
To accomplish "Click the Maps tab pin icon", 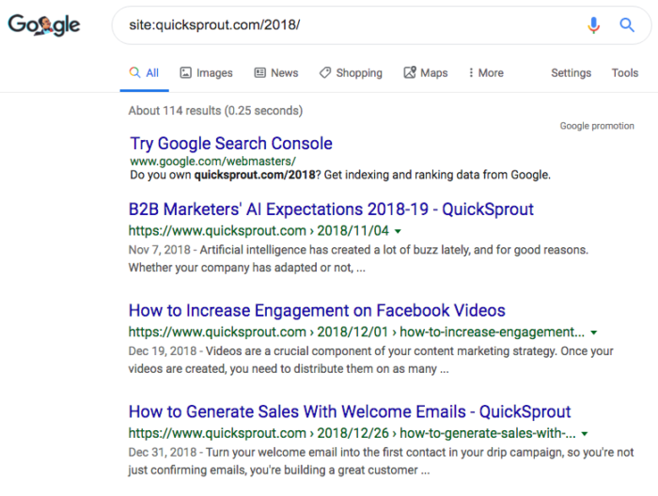I will pyautogui.click(x=410, y=72).
